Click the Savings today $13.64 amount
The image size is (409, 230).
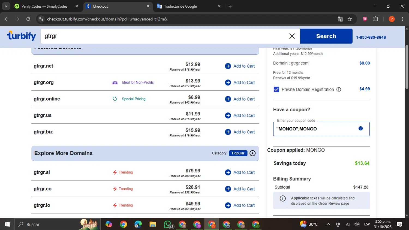tap(362, 163)
